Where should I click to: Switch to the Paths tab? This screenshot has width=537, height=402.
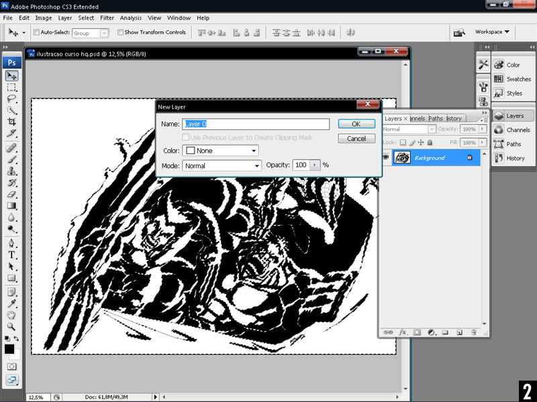436,119
